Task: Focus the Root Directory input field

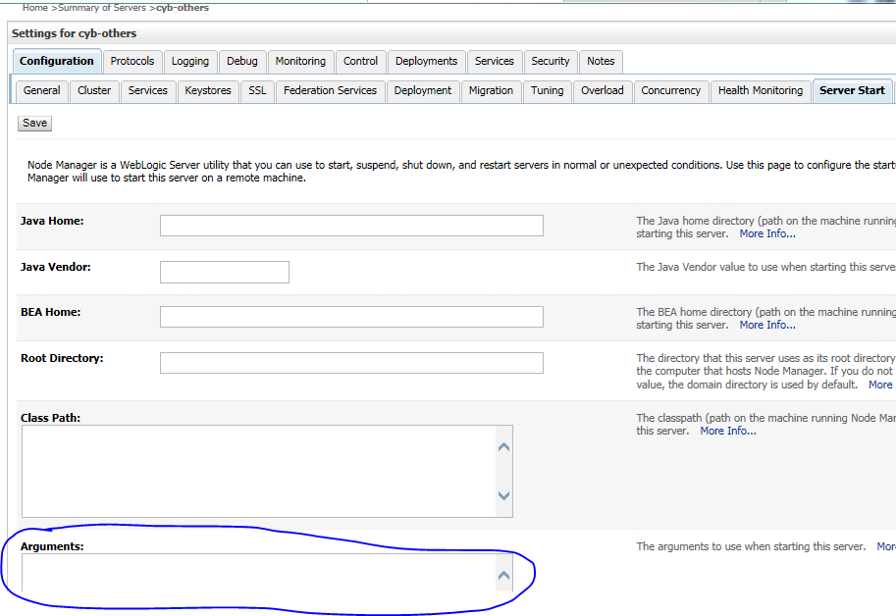Action: coord(351,363)
